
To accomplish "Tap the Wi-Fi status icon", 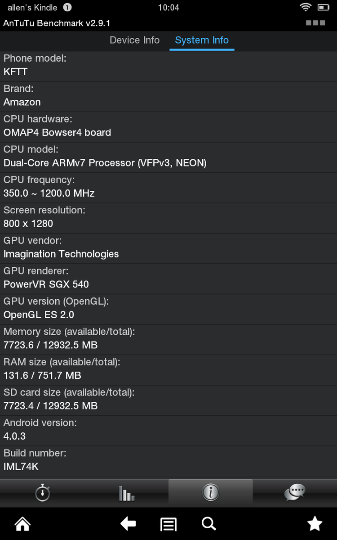I will [306, 7].
